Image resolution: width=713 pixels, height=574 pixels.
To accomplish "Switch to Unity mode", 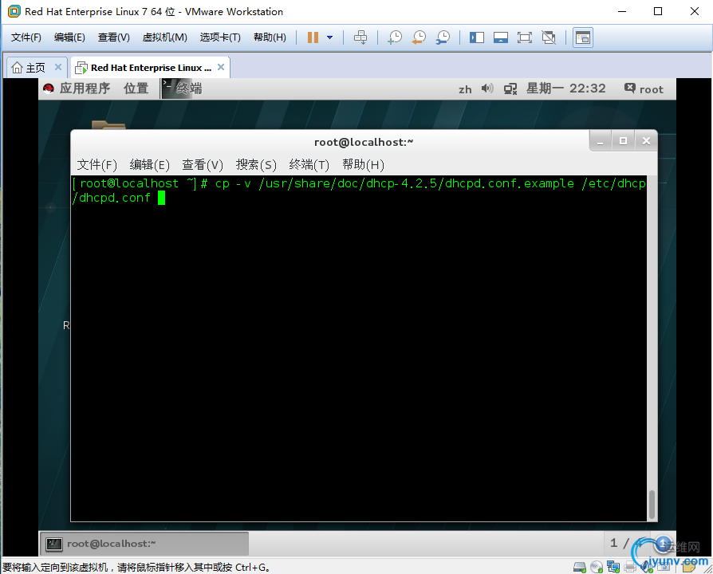I will (549, 37).
